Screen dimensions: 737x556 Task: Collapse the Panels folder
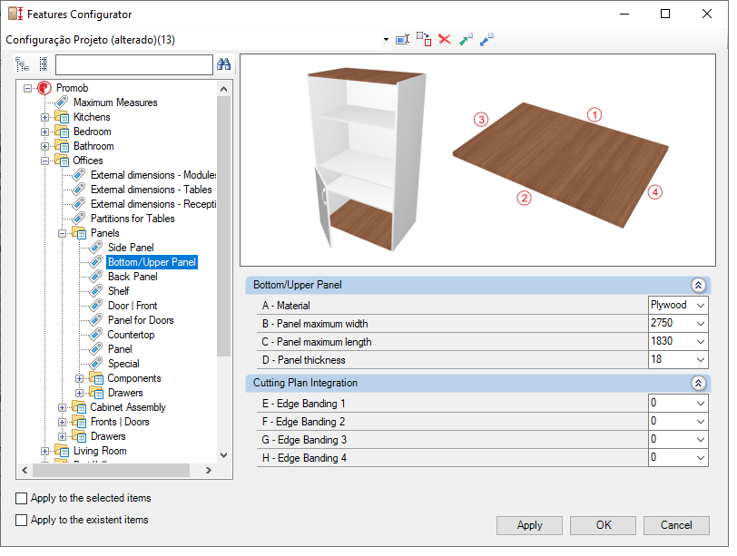click(62, 233)
